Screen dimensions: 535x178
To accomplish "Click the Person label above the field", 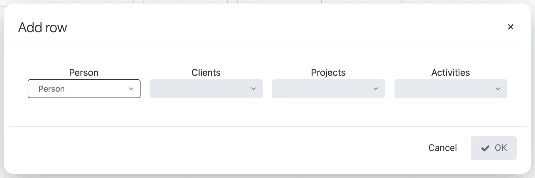I will point(84,73).
